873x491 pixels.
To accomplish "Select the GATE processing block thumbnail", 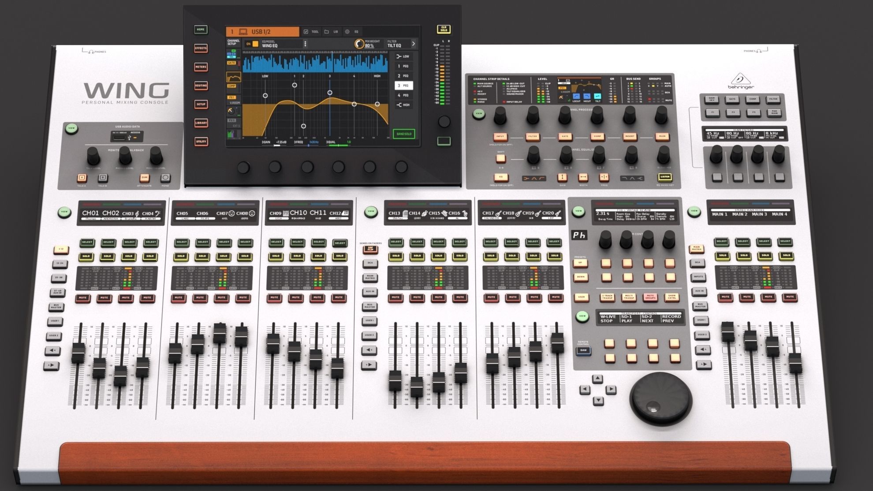I will click(232, 63).
